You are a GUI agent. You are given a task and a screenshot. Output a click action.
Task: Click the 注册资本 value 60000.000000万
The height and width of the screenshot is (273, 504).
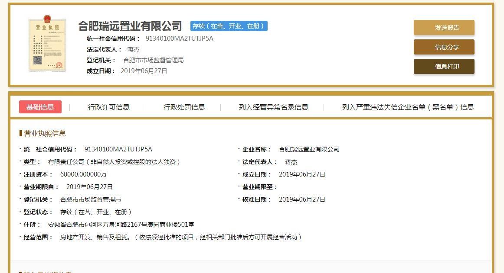83,174
